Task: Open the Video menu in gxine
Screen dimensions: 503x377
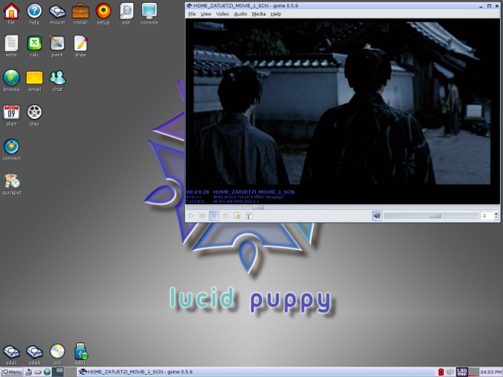Action: pos(223,14)
